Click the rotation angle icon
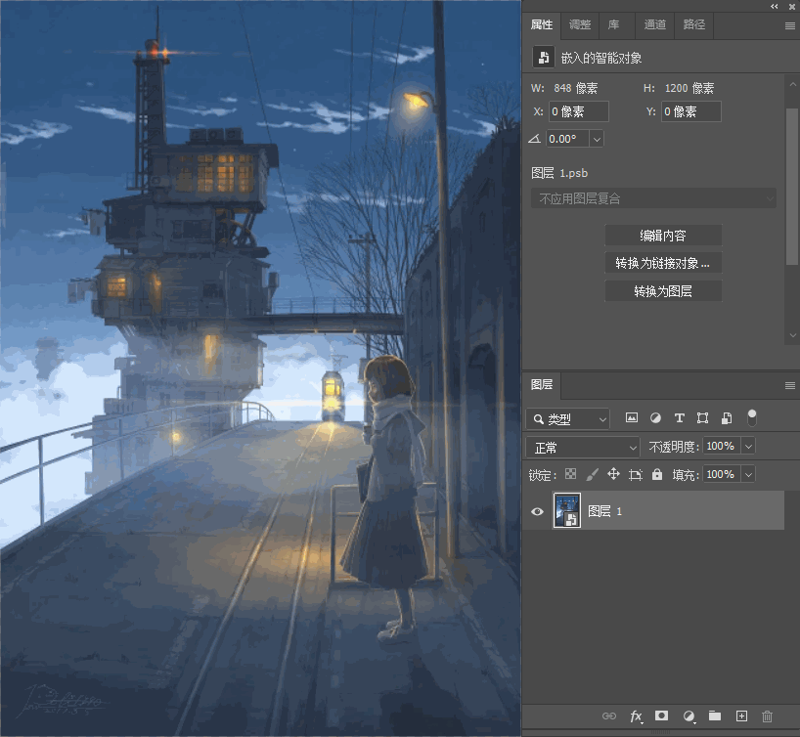This screenshot has height=737, width=800. (534, 139)
